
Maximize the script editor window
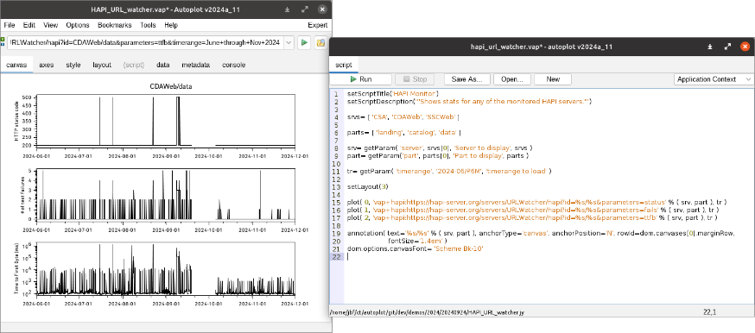click(x=727, y=47)
